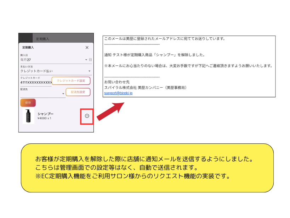Remove シャンプー with the minus icon
Screen dimensions: 290x218
coord(87,116)
